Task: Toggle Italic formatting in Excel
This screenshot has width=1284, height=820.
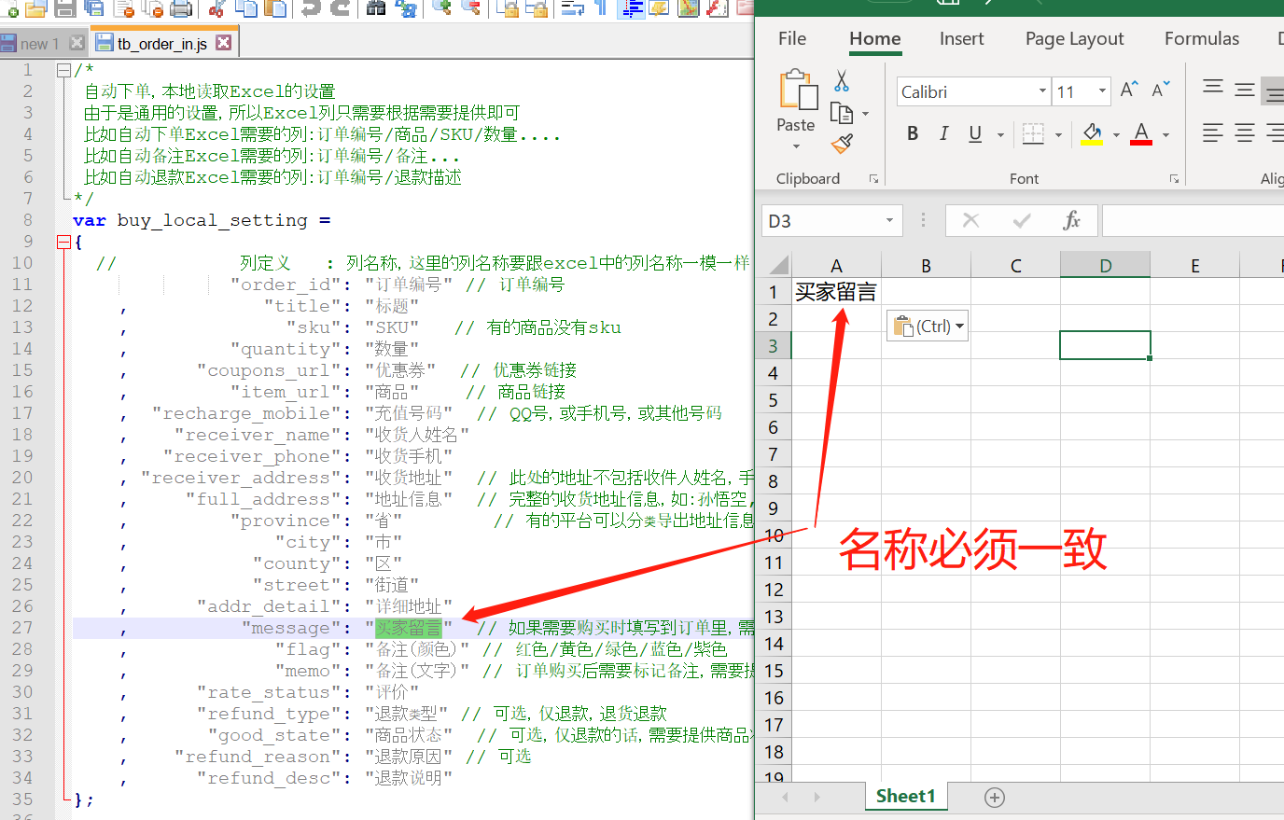Action: (x=944, y=133)
